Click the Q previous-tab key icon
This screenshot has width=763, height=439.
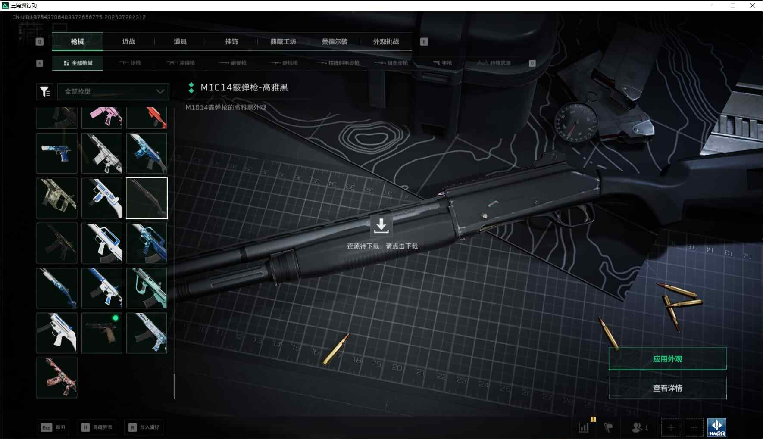(40, 42)
